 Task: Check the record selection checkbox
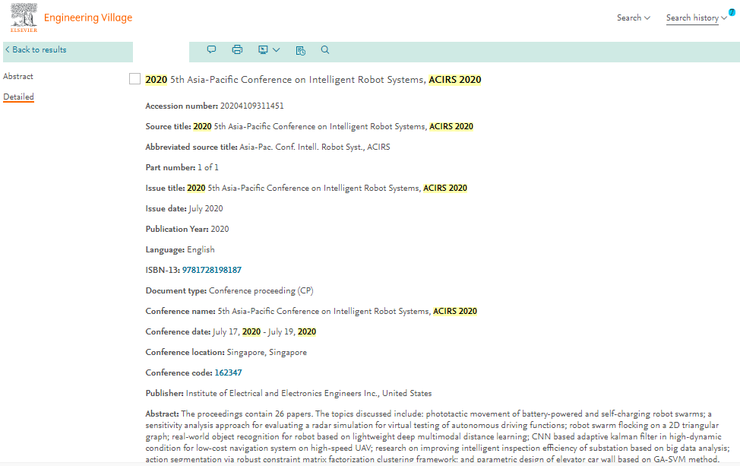click(135, 79)
